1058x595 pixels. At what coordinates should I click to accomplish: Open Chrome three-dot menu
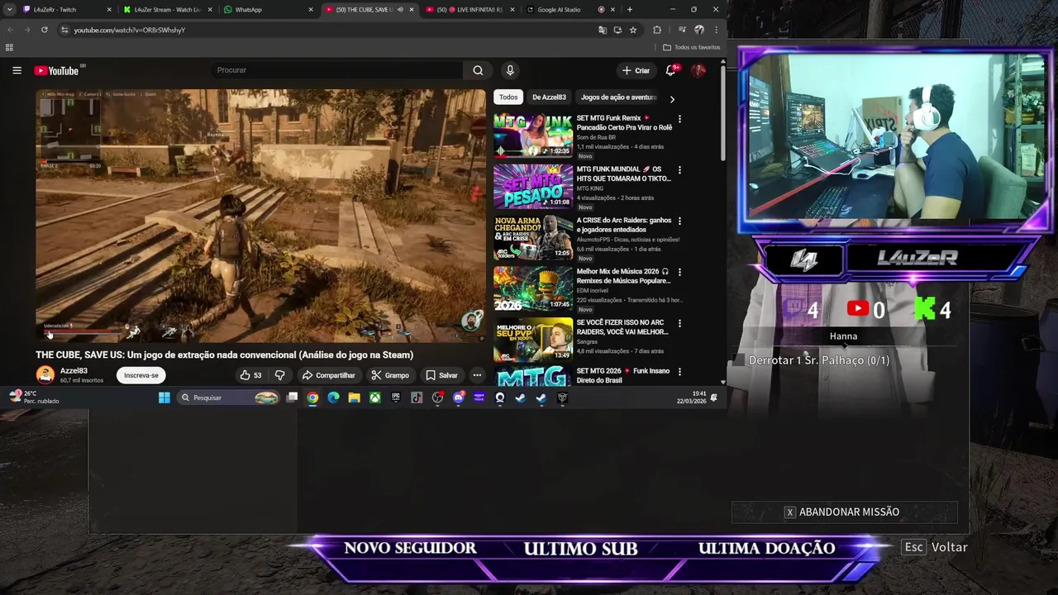point(716,30)
